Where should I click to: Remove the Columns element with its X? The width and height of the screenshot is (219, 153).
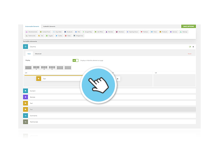[193, 47]
